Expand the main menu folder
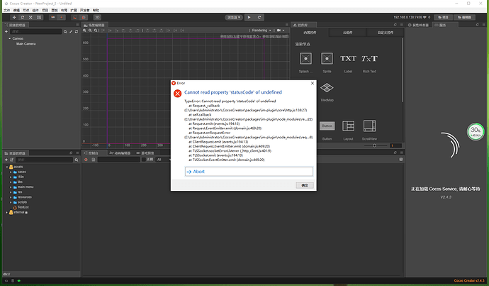Screen dimensions: 489x286 11,187
